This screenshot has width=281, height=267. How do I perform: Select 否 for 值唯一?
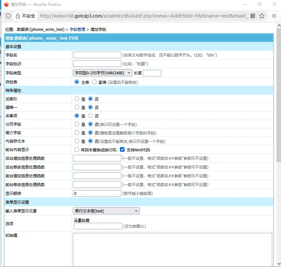(90, 107)
